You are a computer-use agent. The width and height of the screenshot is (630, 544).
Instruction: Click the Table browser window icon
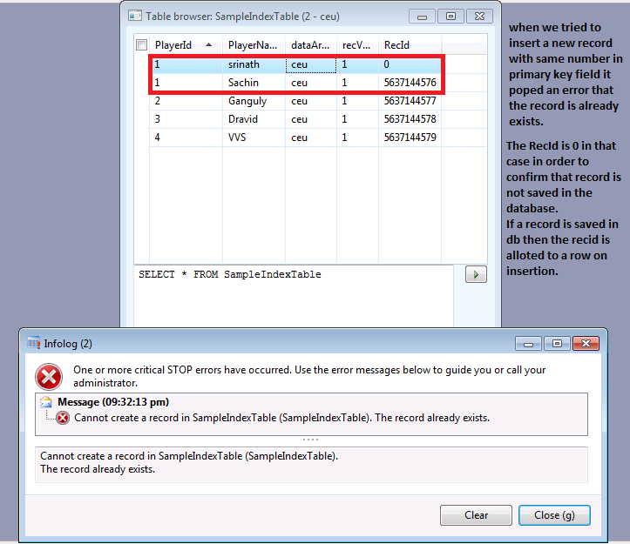coord(134,16)
